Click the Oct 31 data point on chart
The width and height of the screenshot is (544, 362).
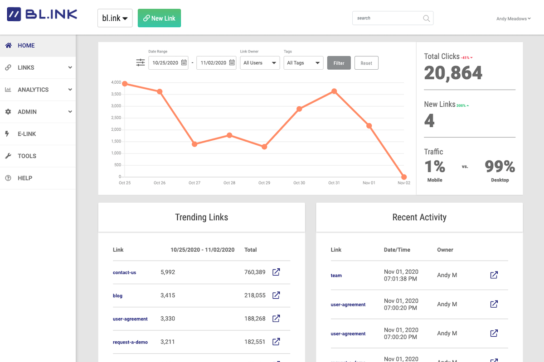[x=334, y=91]
